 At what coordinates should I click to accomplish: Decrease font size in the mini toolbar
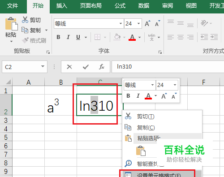click(x=174, y=96)
